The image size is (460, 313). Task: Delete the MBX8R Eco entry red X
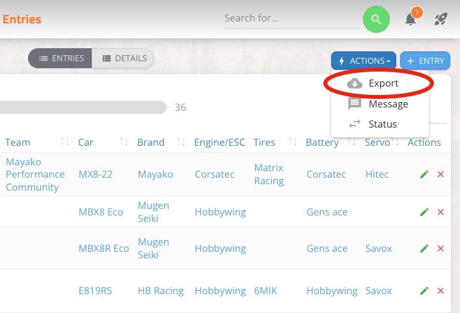[x=440, y=249]
